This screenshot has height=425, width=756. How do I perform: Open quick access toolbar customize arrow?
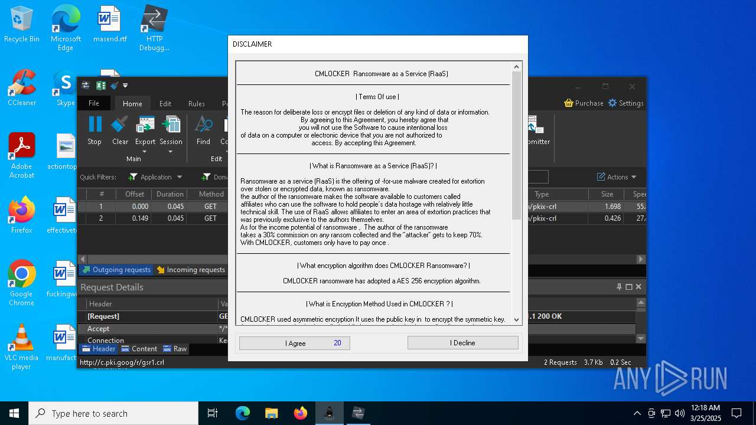[x=125, y=86]
